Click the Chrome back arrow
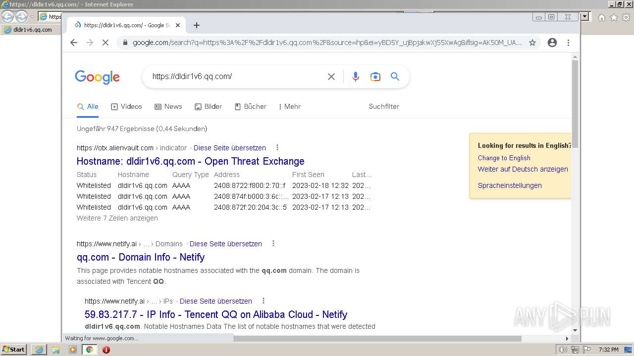634x356 pixels. coord(74,43)
